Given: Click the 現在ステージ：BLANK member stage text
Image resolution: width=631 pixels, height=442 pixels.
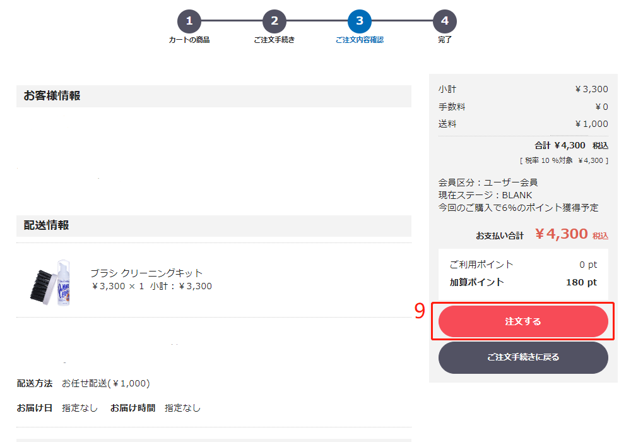Looking at the screenshot, I should point(485,195).
